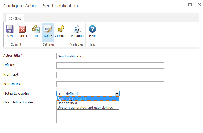Maximize the Configure Action dialog
This screenshot has height=133, width=203.
(x=190, y=4)
